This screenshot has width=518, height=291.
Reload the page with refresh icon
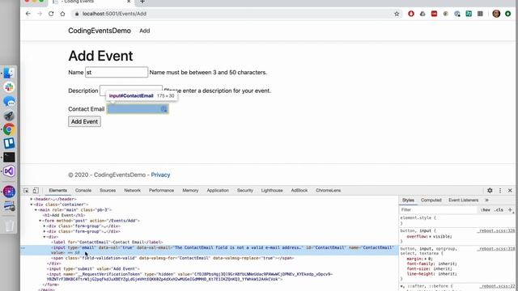click(51, 14)
